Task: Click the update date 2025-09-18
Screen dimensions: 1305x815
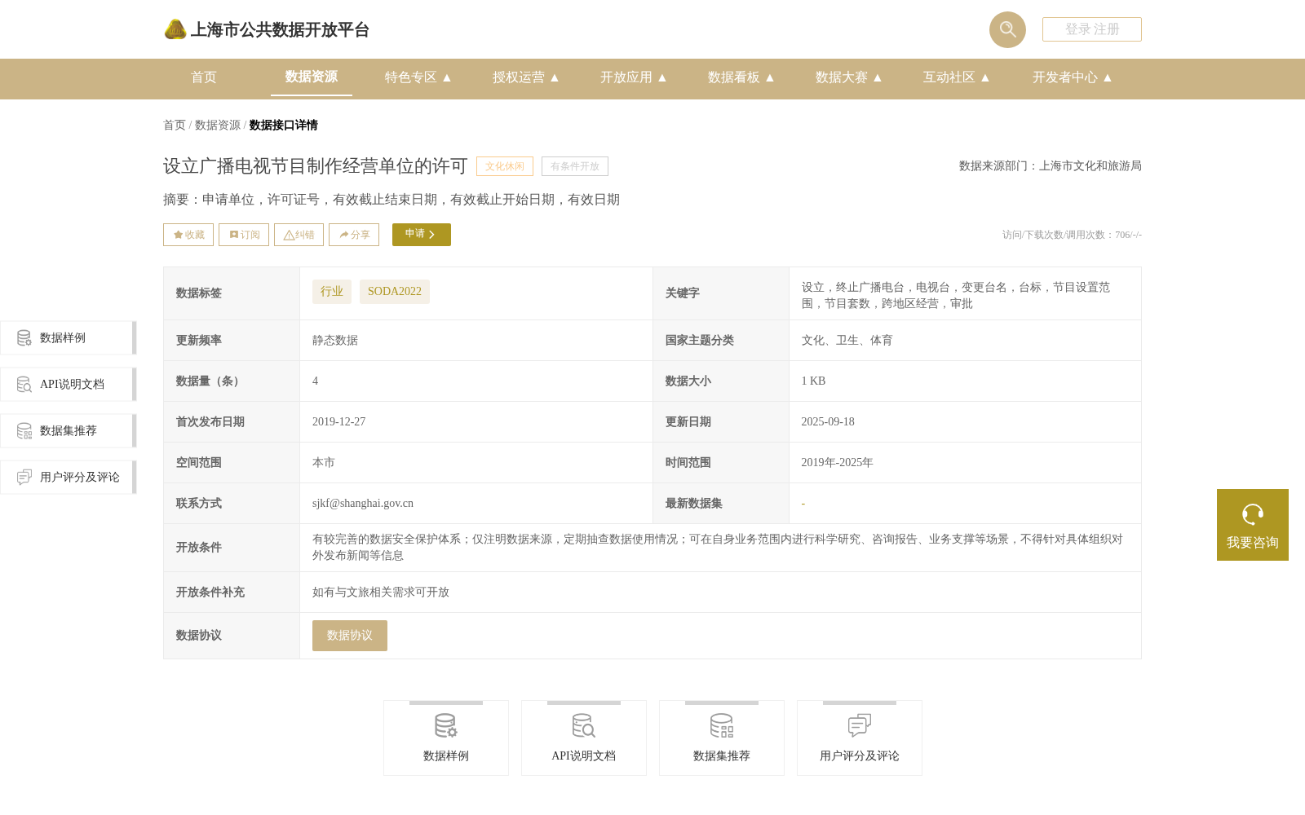Action: tap(828, 422)
